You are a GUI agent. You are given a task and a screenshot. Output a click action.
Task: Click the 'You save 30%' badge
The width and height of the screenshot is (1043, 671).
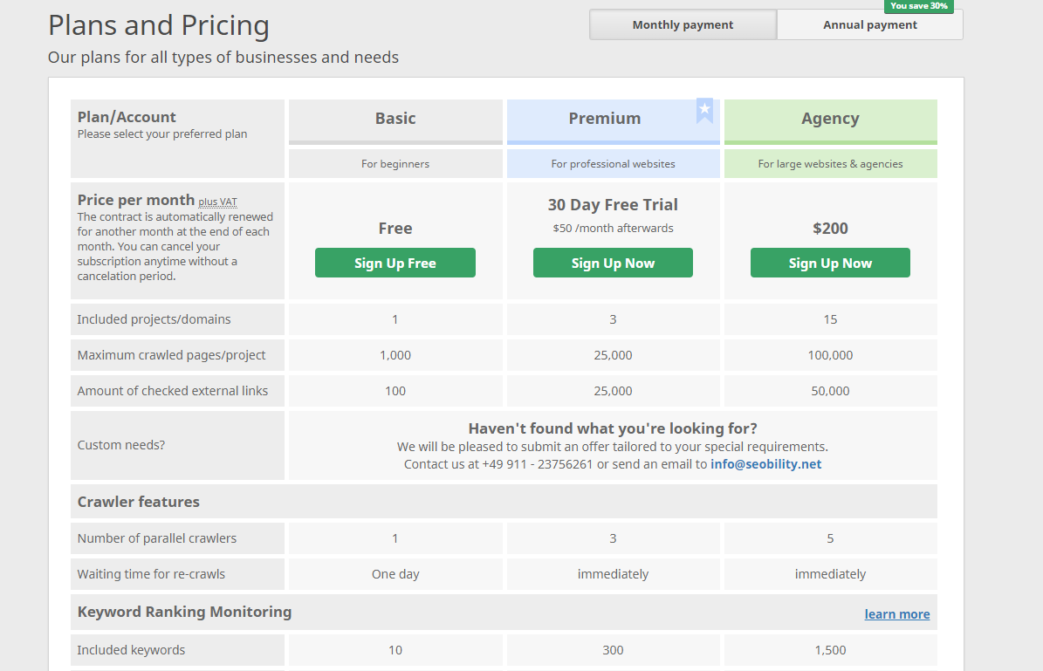coord(918,6)
